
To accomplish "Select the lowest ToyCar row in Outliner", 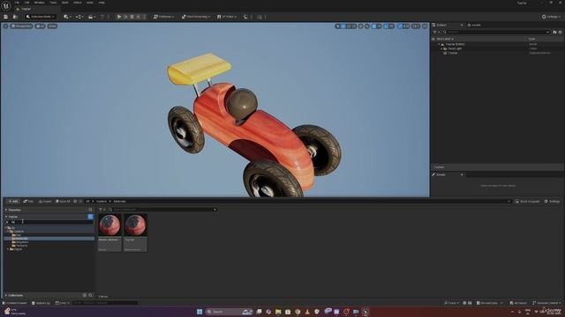I will [x=497, y=53].
